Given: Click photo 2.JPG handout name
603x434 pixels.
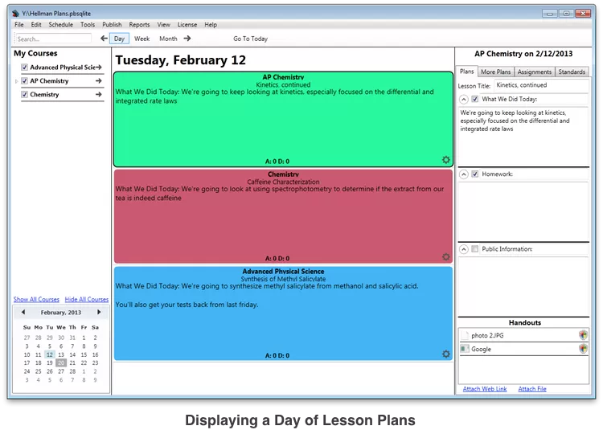Looking at the screenshot, I should point(487,335).
